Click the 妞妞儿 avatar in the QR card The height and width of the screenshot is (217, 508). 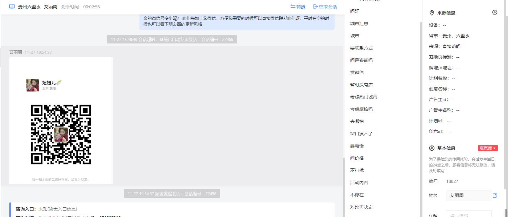(33, 85)
